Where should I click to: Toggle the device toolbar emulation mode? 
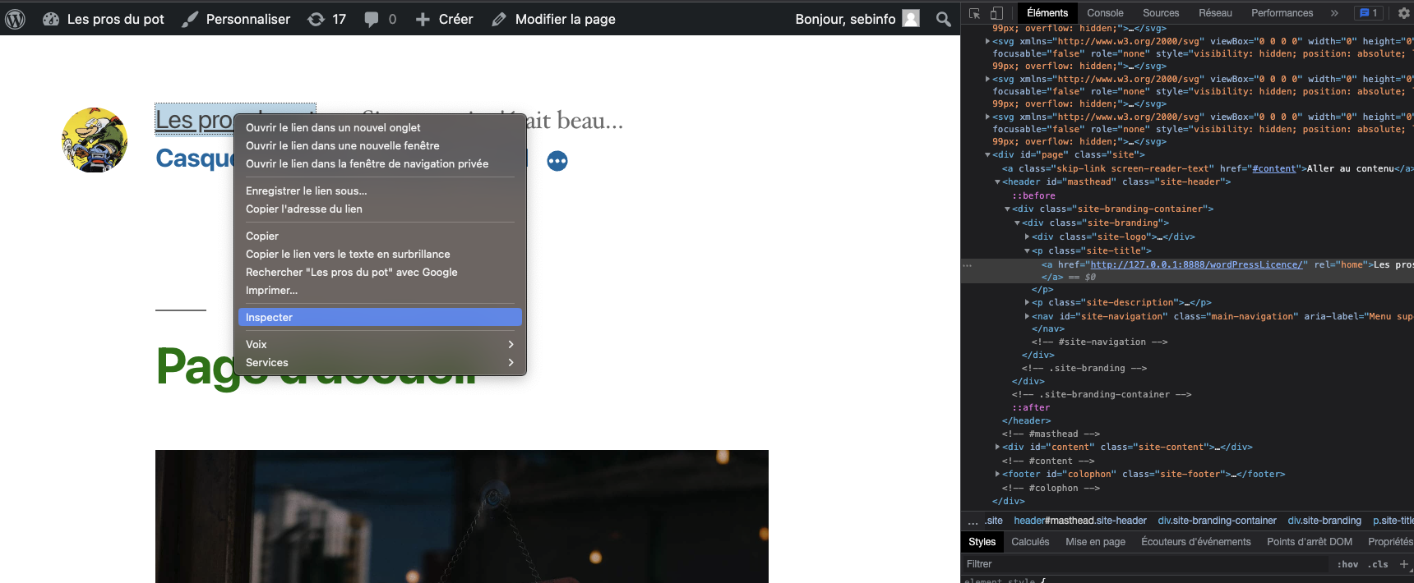pyautogui.click(x=996, y=13)
